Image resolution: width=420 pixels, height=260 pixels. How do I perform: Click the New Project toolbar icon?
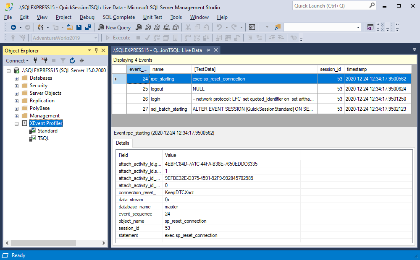(41, 27)
